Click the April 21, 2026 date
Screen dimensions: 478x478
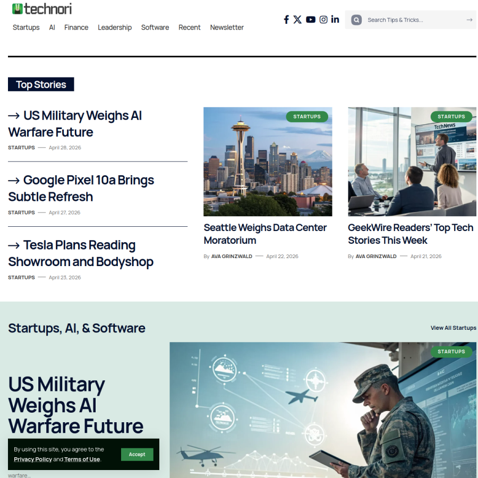coord(426,257)
